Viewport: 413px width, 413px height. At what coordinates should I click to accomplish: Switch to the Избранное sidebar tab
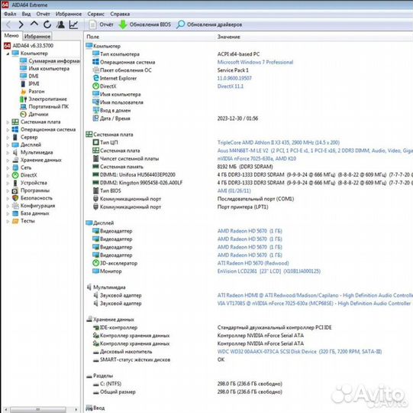(37, 36)
